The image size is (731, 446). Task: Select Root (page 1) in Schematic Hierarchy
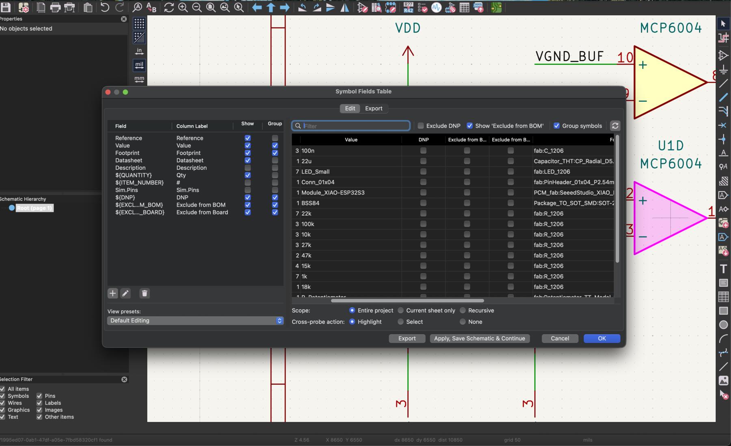(35, 208)
